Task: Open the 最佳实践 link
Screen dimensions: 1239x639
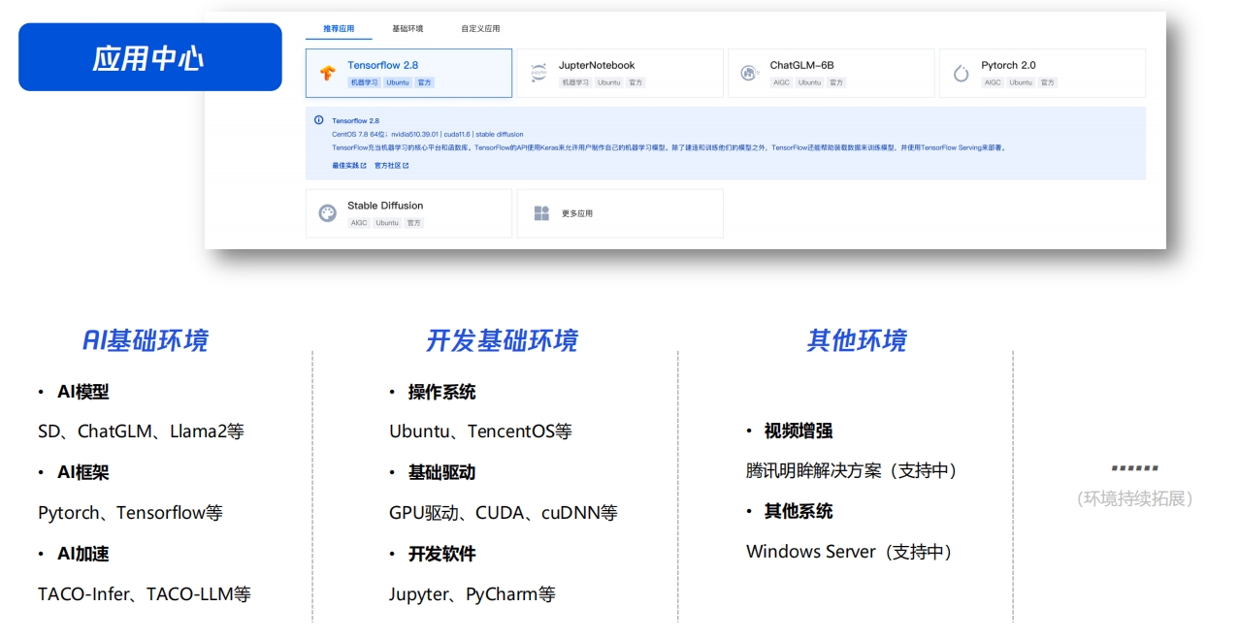Action: tap(349, 166)
